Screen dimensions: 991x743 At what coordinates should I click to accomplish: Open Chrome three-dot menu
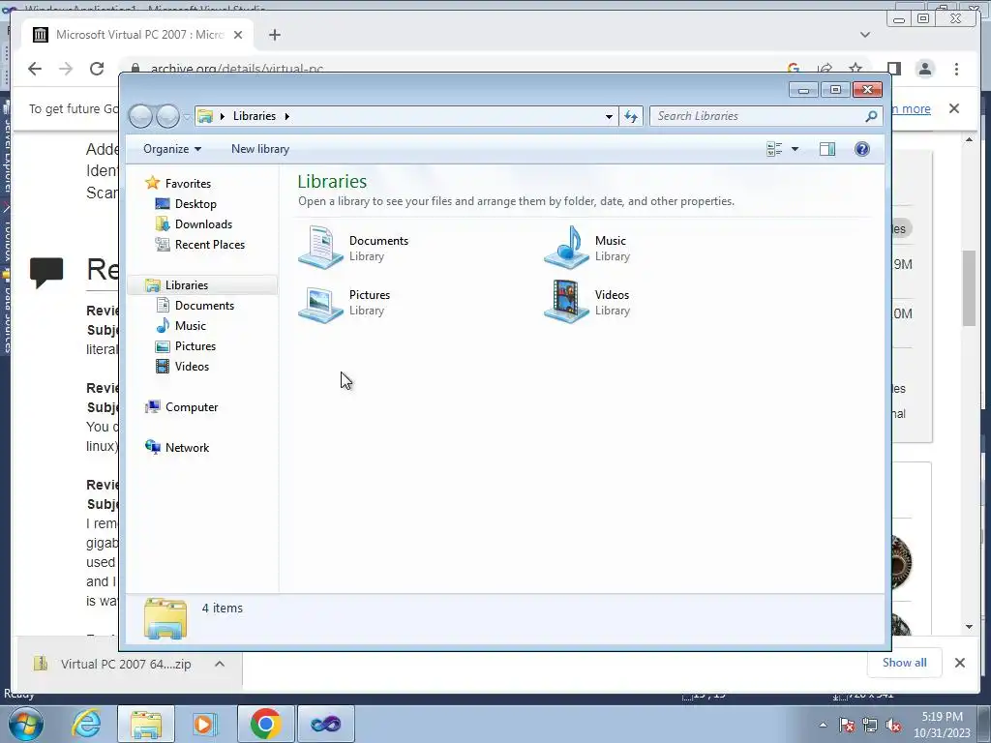(x=957, y=69)
